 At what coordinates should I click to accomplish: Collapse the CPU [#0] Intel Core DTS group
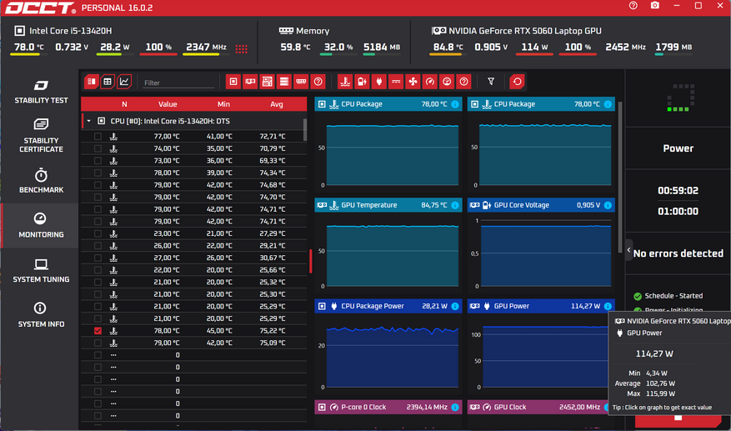89,121
